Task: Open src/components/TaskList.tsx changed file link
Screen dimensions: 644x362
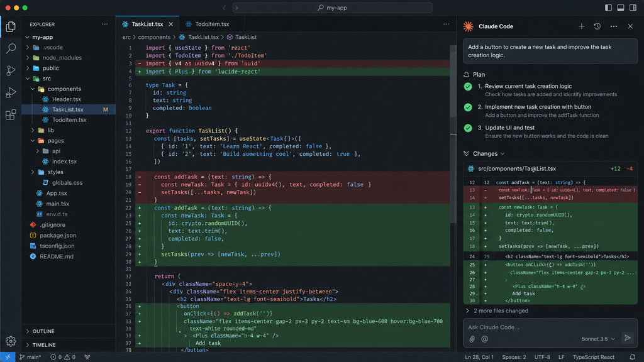Action: coord(517,168)
